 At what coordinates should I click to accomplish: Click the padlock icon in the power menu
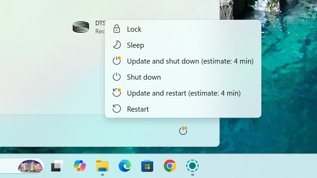pyautogui.click(x=117, y=29)
